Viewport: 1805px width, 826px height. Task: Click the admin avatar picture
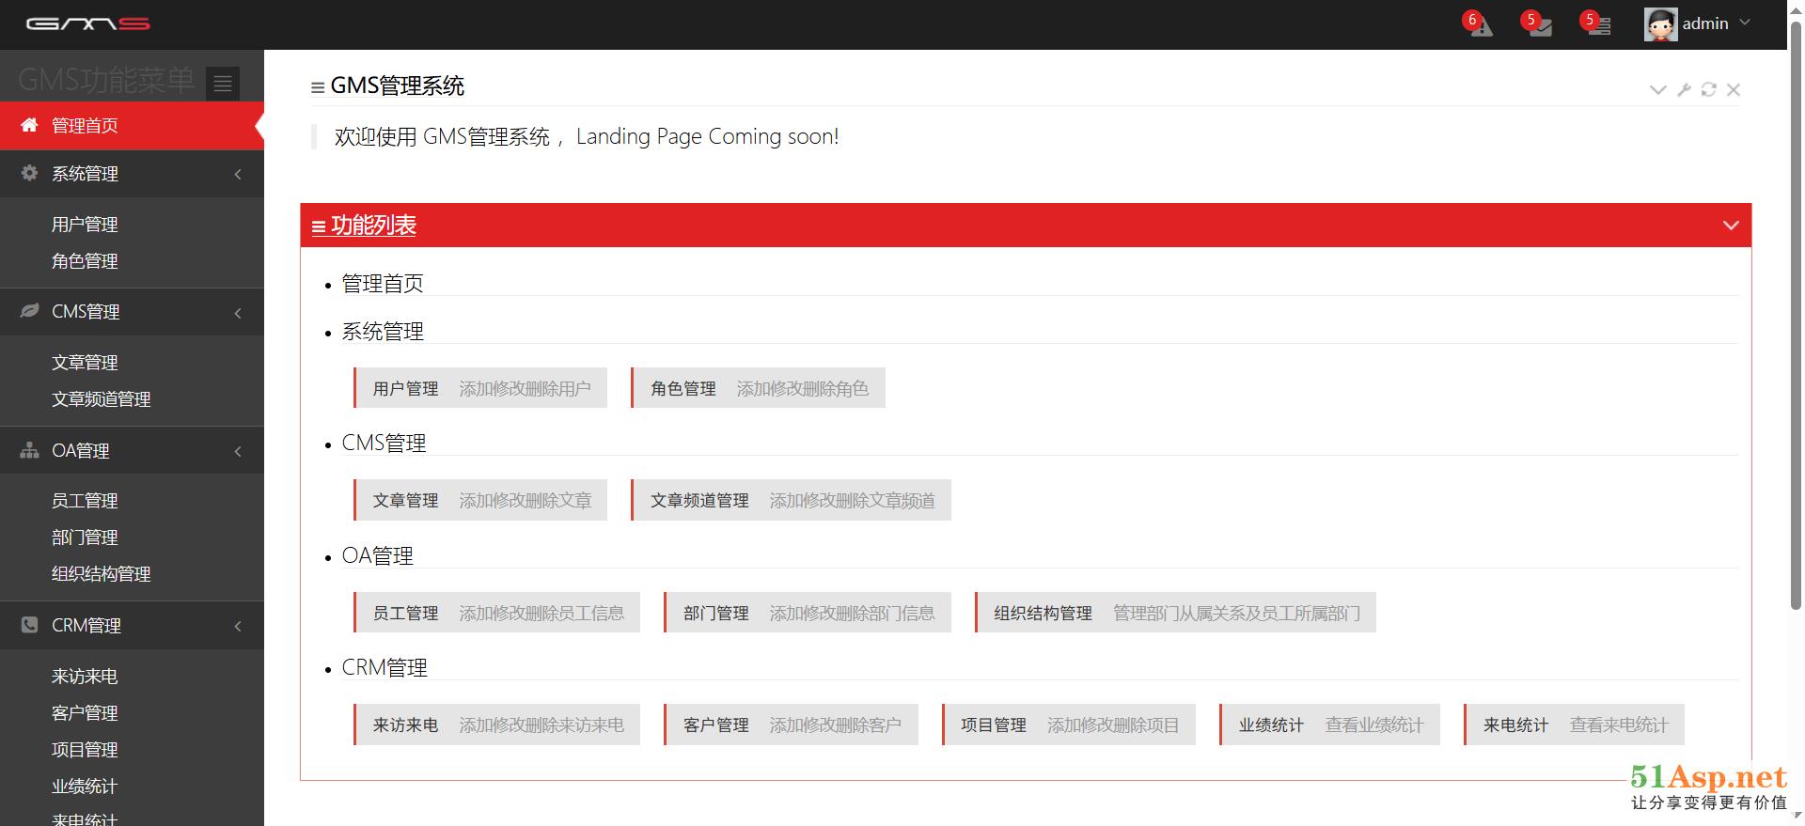[1659, 24]
